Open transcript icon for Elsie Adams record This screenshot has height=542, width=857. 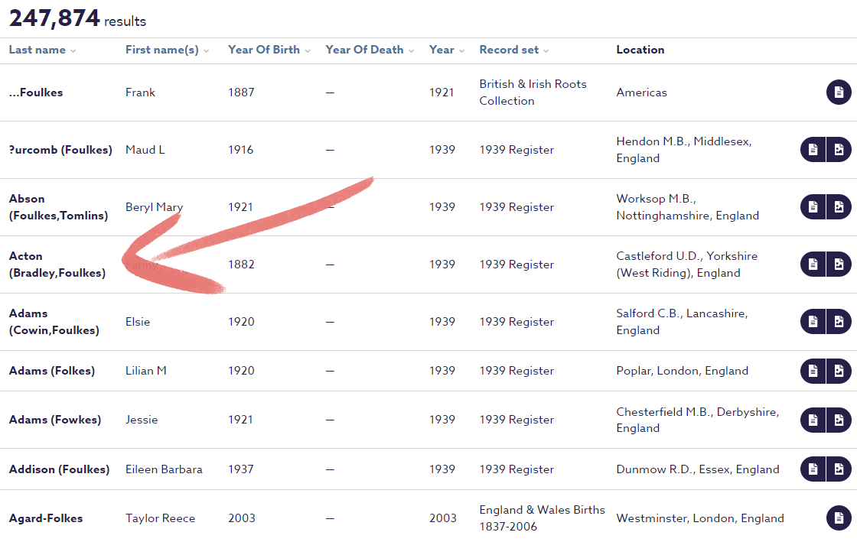coord(813,322)
